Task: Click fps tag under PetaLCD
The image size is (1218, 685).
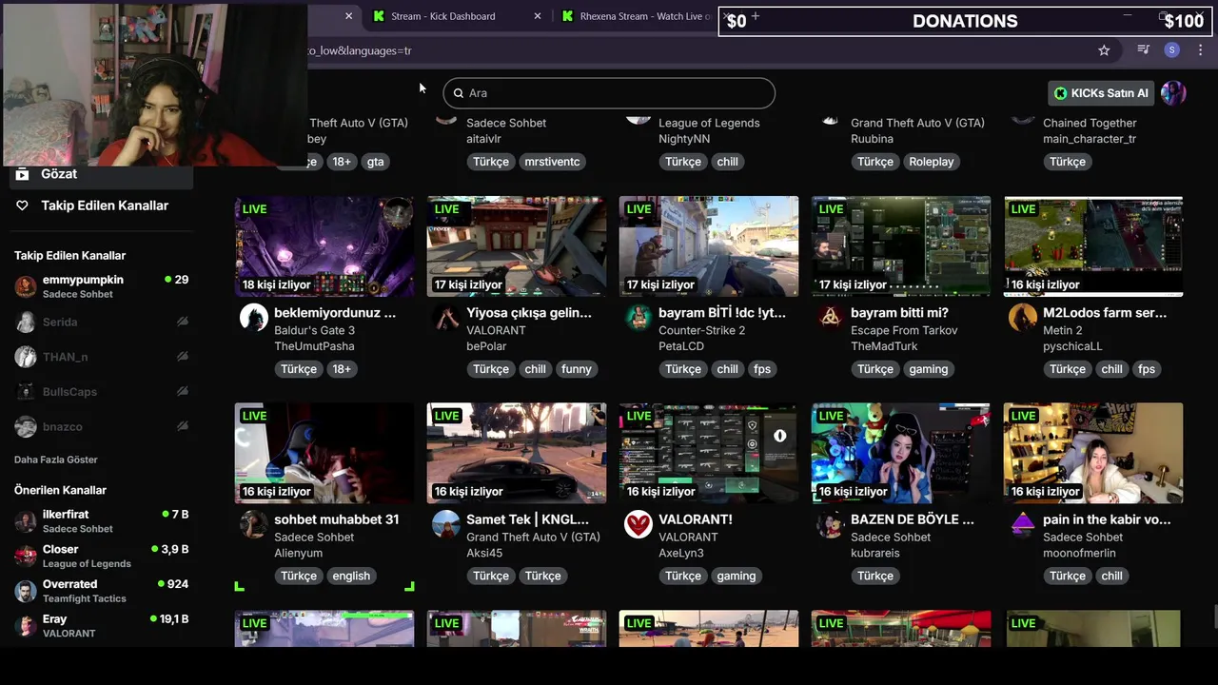Action: pos(762,369)
